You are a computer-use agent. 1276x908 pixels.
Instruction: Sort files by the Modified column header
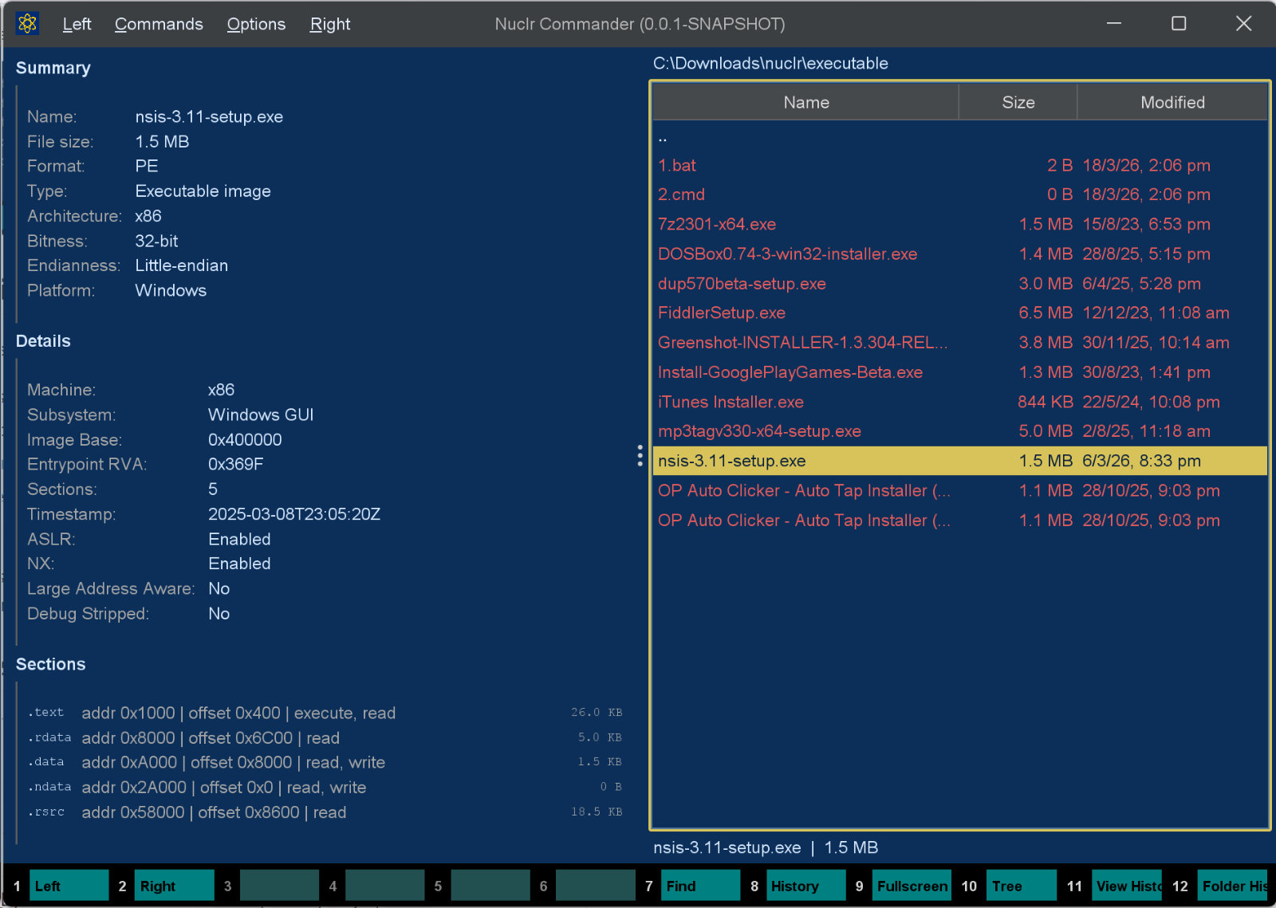tap(1172, 102)
